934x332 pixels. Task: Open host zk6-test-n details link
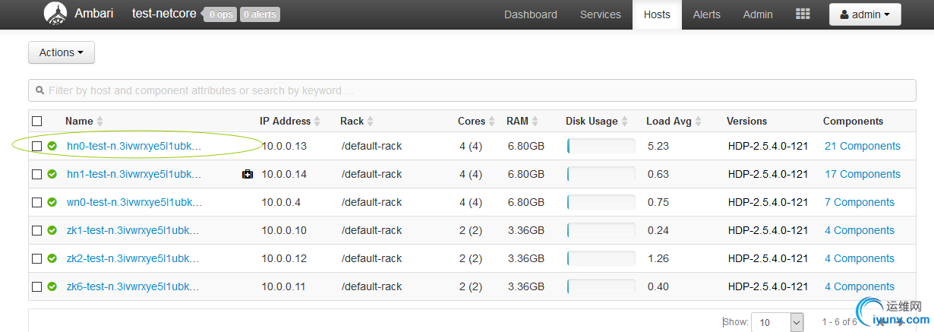pyautogui.click(x=133, y=286)
